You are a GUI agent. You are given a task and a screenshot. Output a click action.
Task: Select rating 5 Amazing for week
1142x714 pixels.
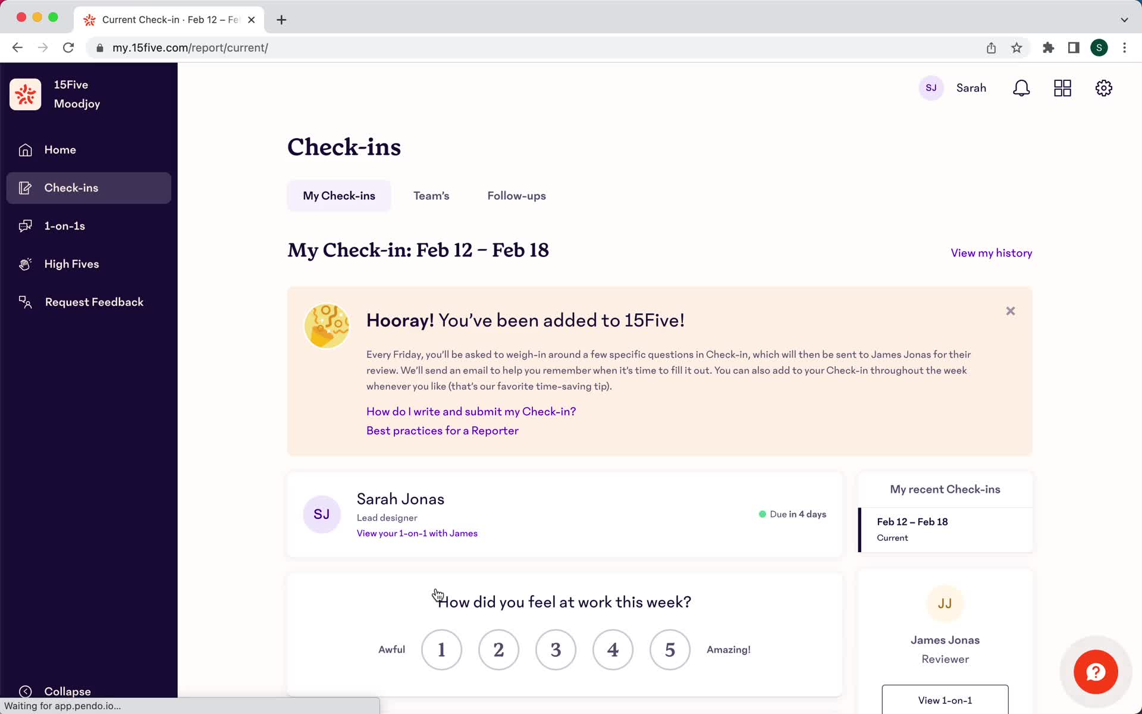(670, 649)
